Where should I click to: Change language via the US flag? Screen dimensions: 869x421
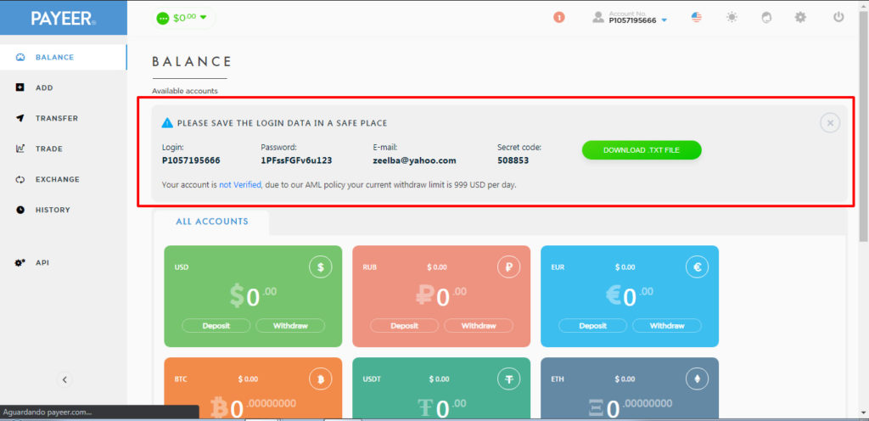[x=697, y=17]
